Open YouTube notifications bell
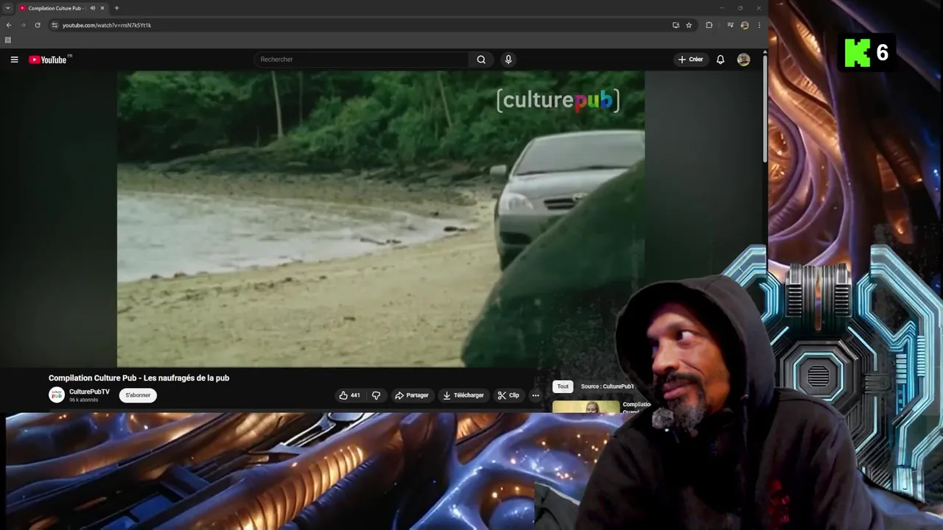This screenshot has width=943, height=530. [x=721, y=60]
